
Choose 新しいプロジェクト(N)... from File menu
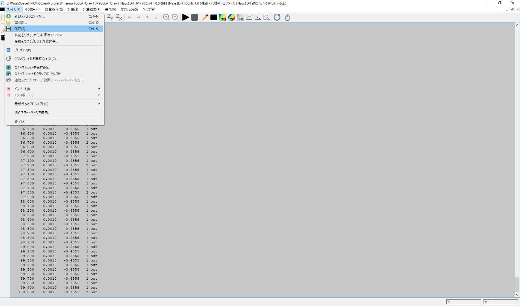coord(54,16)
